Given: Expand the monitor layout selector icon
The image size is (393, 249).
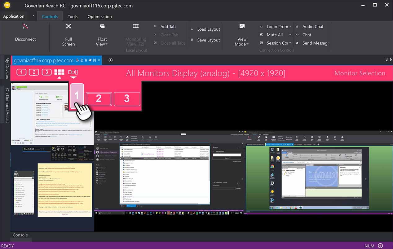Looking at the screenshot, I should pos(73,72).
